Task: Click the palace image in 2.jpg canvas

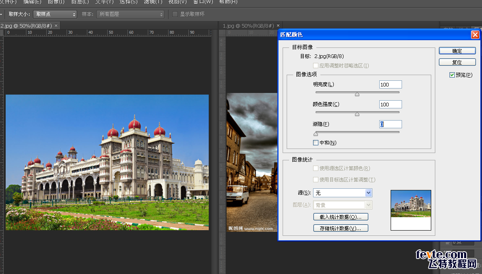Action: (107, 162)
